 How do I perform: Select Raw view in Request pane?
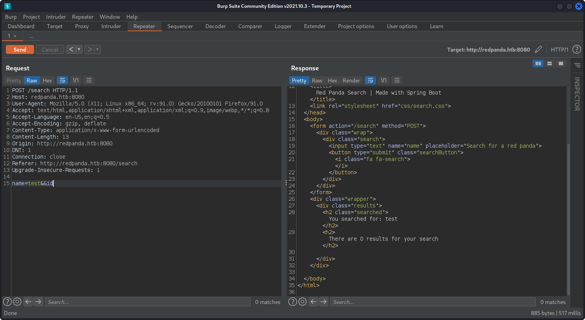tap(32, 80)
